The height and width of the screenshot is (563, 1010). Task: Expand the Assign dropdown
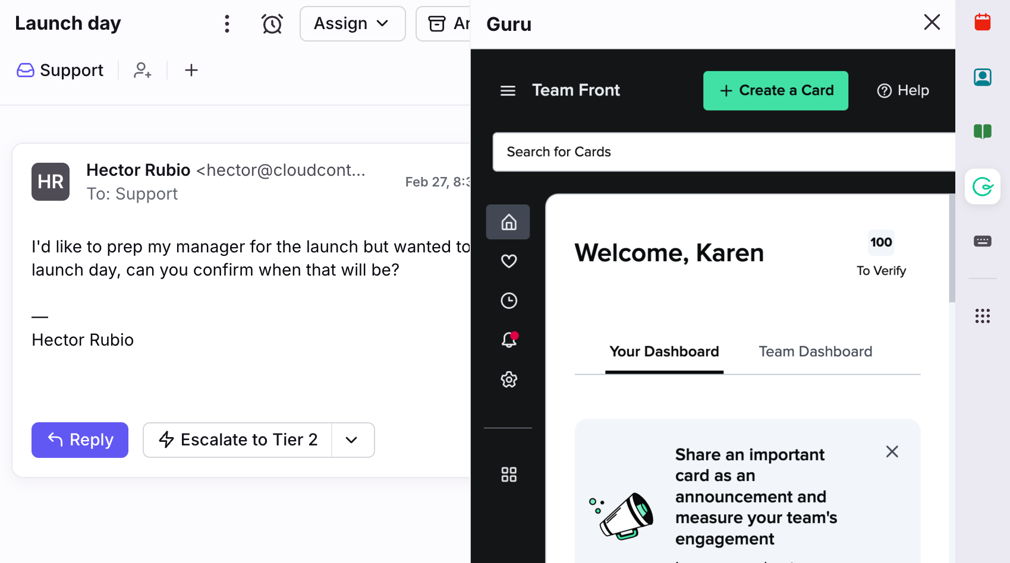pyautogui.click(x=352, y=24)
